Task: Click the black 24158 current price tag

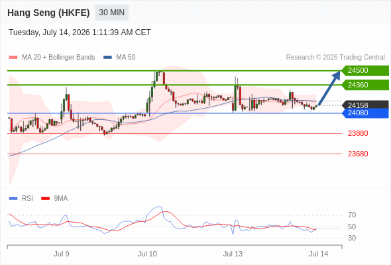Action: pyautogui.click(x=365, y=105)
